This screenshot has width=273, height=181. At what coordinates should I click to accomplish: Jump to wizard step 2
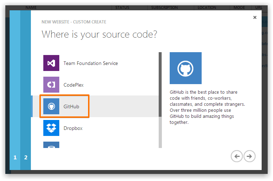click(x=26, y=158)
